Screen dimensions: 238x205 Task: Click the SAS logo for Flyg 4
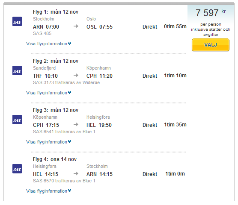point(17,169)
